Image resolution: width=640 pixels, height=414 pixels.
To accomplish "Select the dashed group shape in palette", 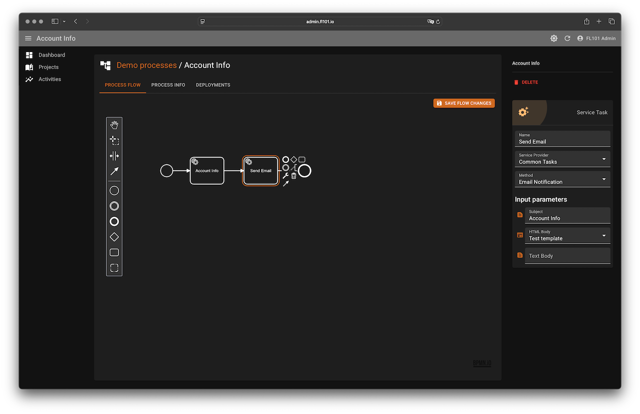I will tap(114, 268).
